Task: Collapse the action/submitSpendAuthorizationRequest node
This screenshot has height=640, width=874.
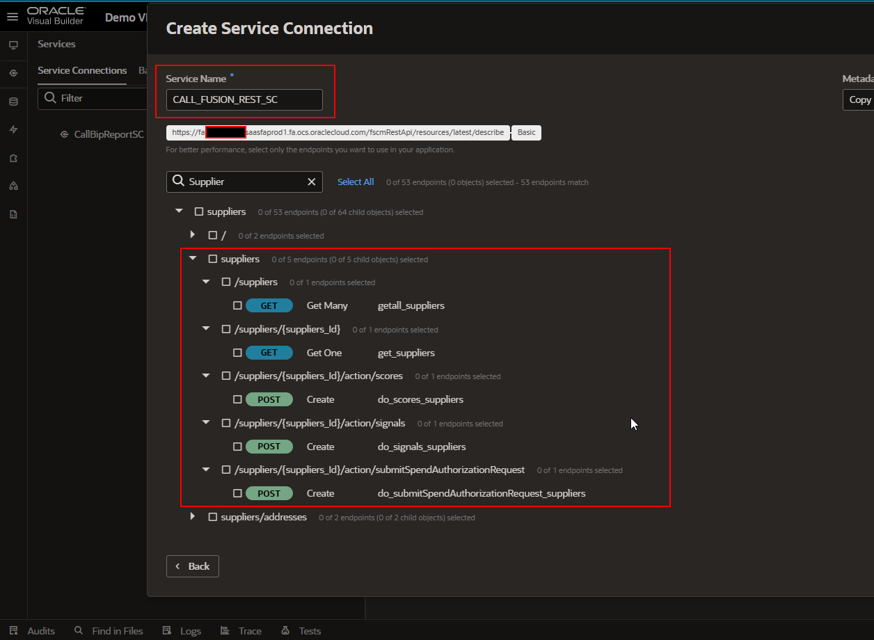Action: [x=206, y=470]
